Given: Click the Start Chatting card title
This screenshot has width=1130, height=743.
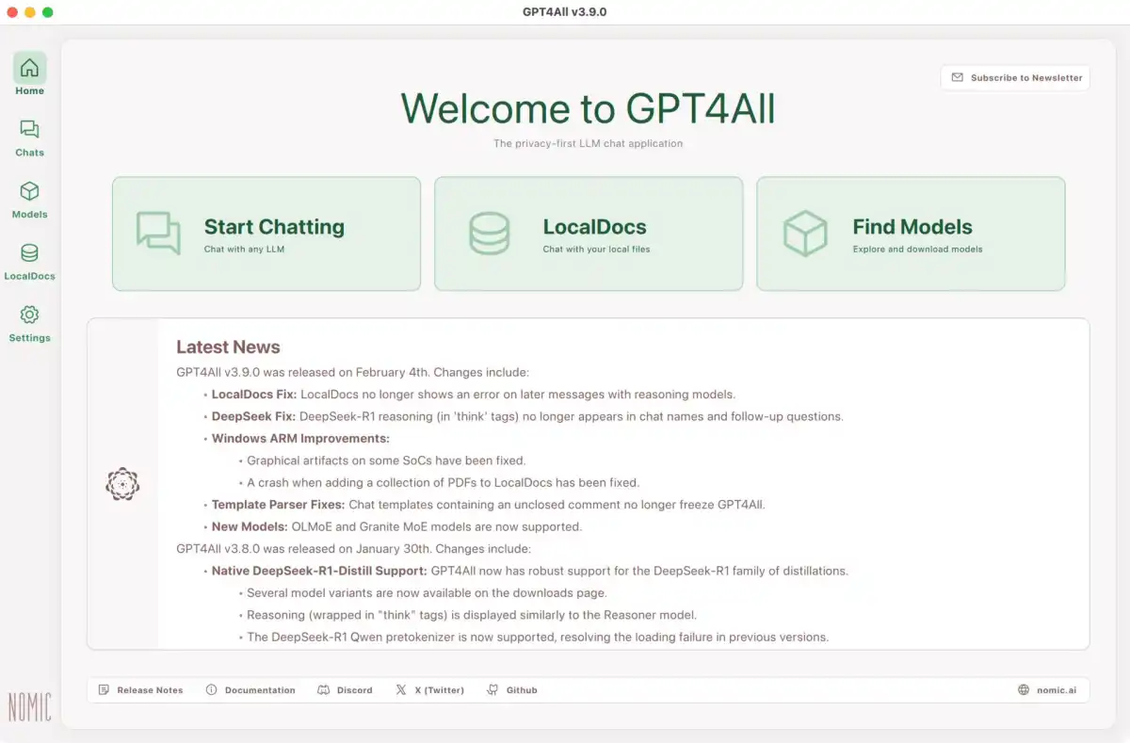Looking at the screenshot, I should pyautogui.click(x=274, y=227).
